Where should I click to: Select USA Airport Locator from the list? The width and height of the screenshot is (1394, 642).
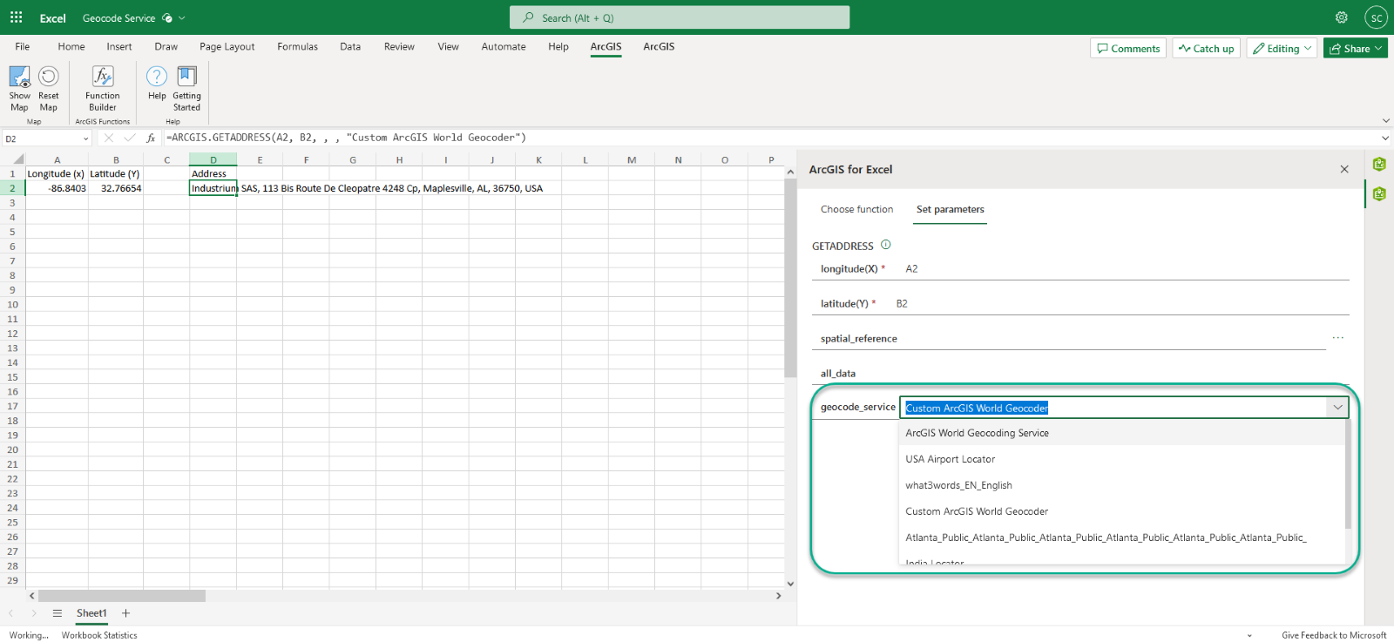coord(950,459)
